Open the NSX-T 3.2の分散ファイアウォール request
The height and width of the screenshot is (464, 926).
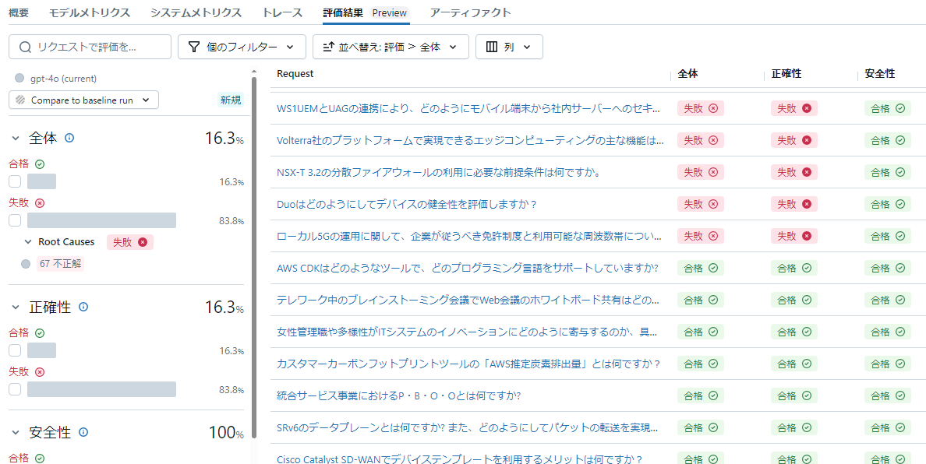tap(439, 172)
